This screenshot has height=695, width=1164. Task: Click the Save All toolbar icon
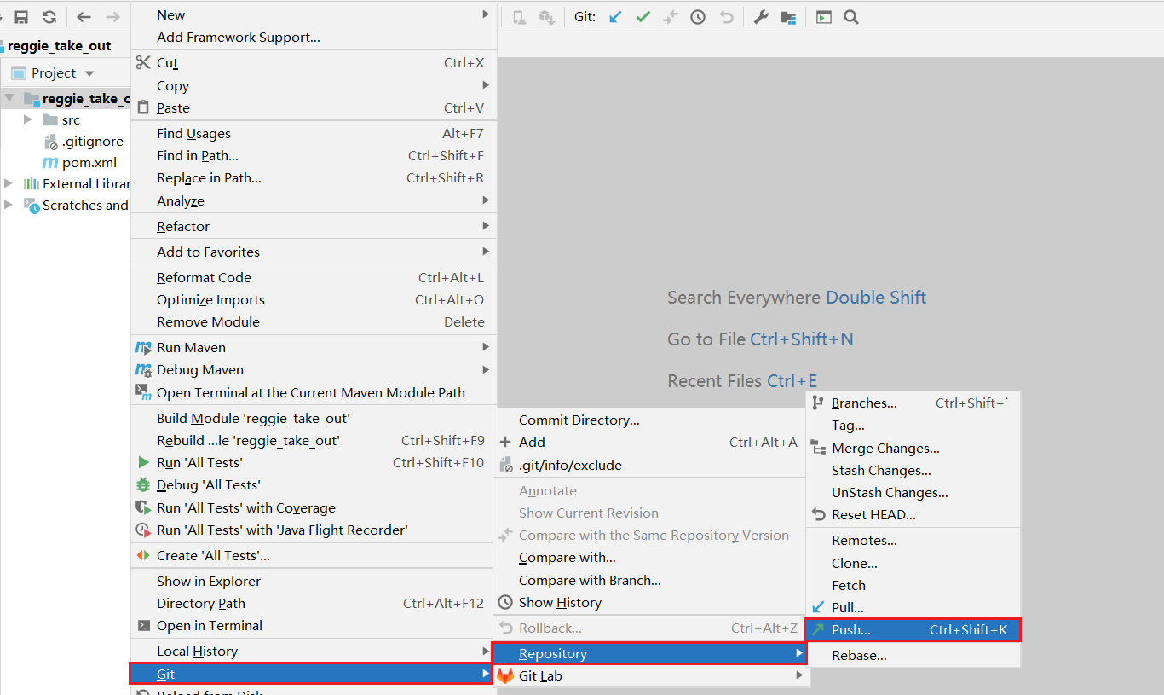tap(21, 17)
